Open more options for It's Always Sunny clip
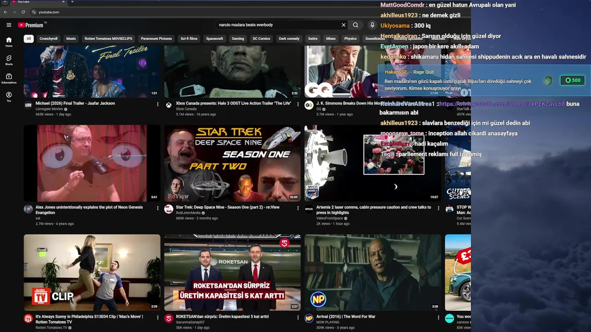 tap(157, 317)
